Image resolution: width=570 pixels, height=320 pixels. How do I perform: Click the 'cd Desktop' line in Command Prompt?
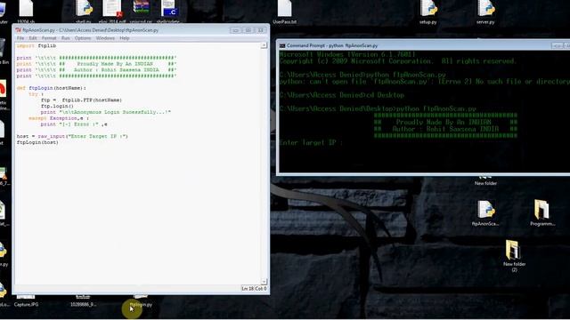point(342,95)
